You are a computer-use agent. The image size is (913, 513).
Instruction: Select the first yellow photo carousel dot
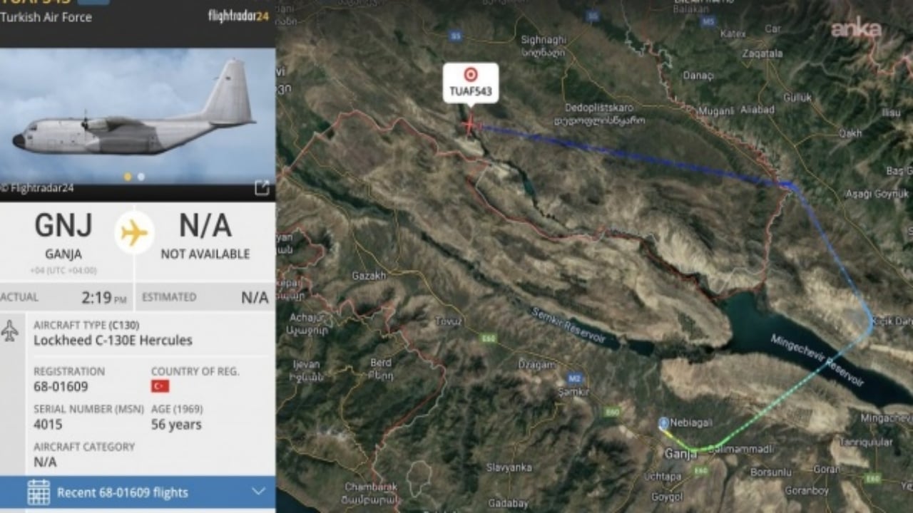(x=128, y=177)
